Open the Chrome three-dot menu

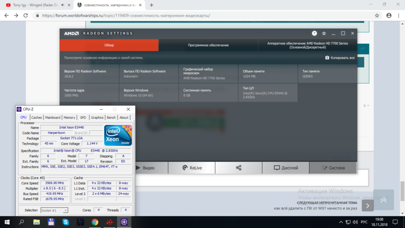[398, 16]
